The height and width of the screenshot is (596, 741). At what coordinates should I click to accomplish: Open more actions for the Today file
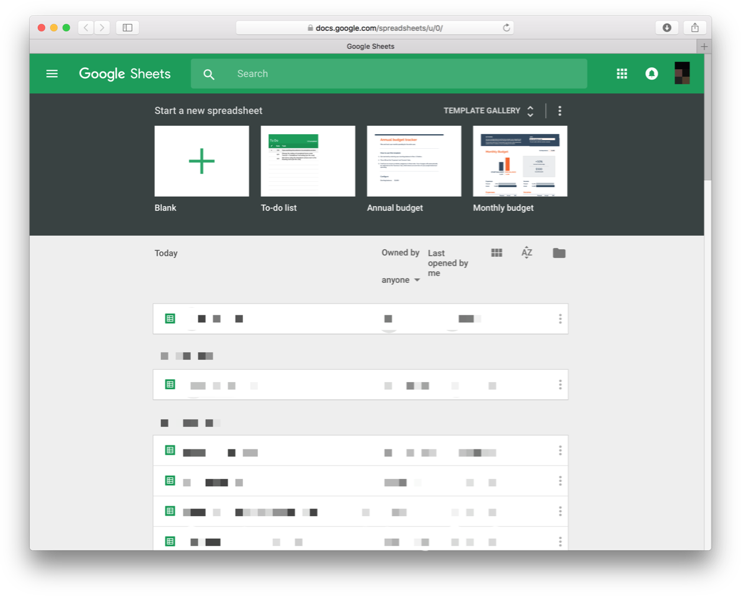pos(560,319)
